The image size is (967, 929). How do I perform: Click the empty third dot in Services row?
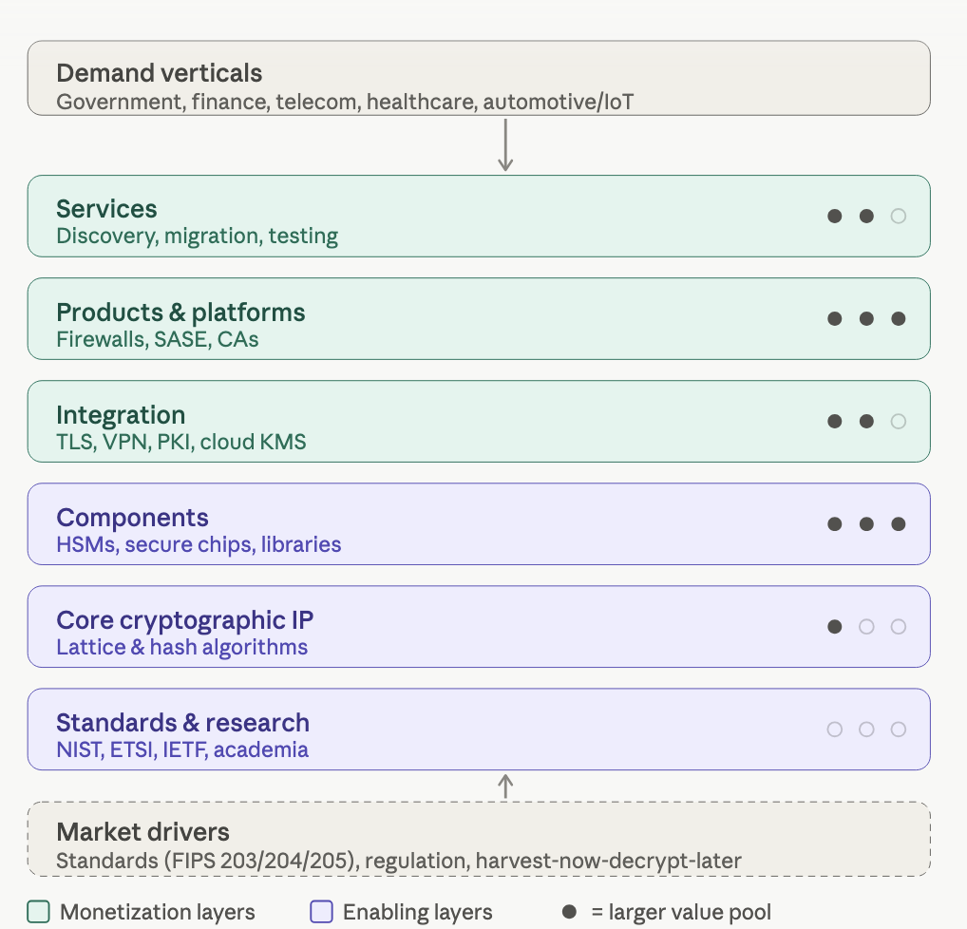point(898,216)
